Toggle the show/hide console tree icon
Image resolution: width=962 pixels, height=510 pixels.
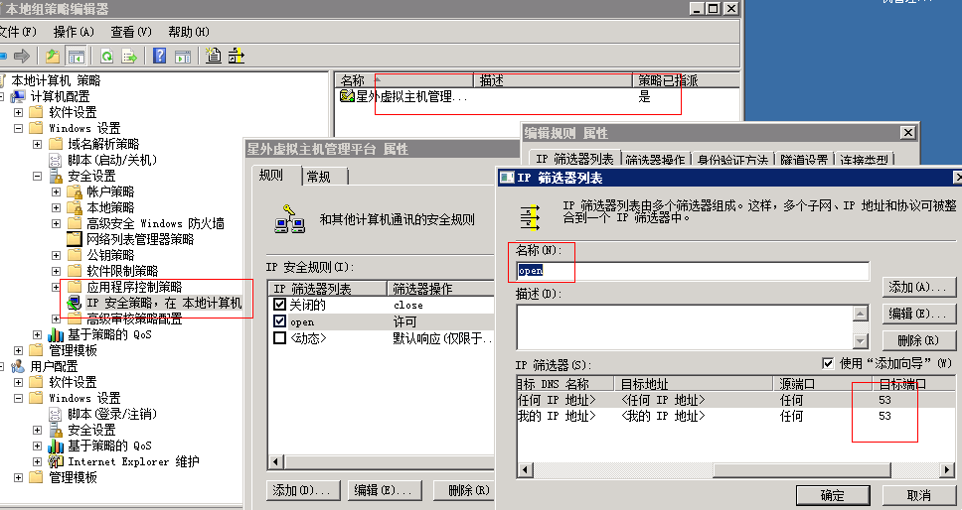click(x=76, y=56)
